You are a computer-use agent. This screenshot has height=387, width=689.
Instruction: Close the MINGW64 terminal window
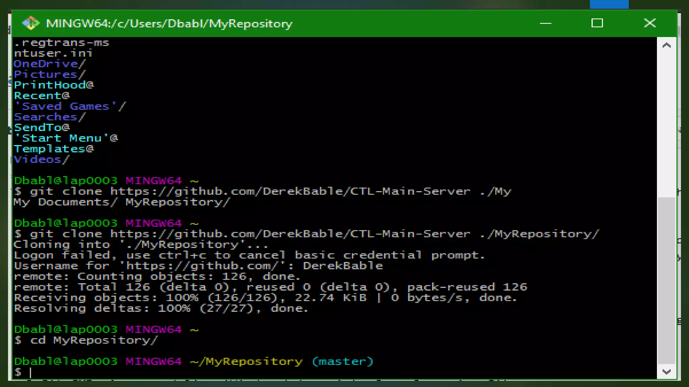(x=650, y=23)
